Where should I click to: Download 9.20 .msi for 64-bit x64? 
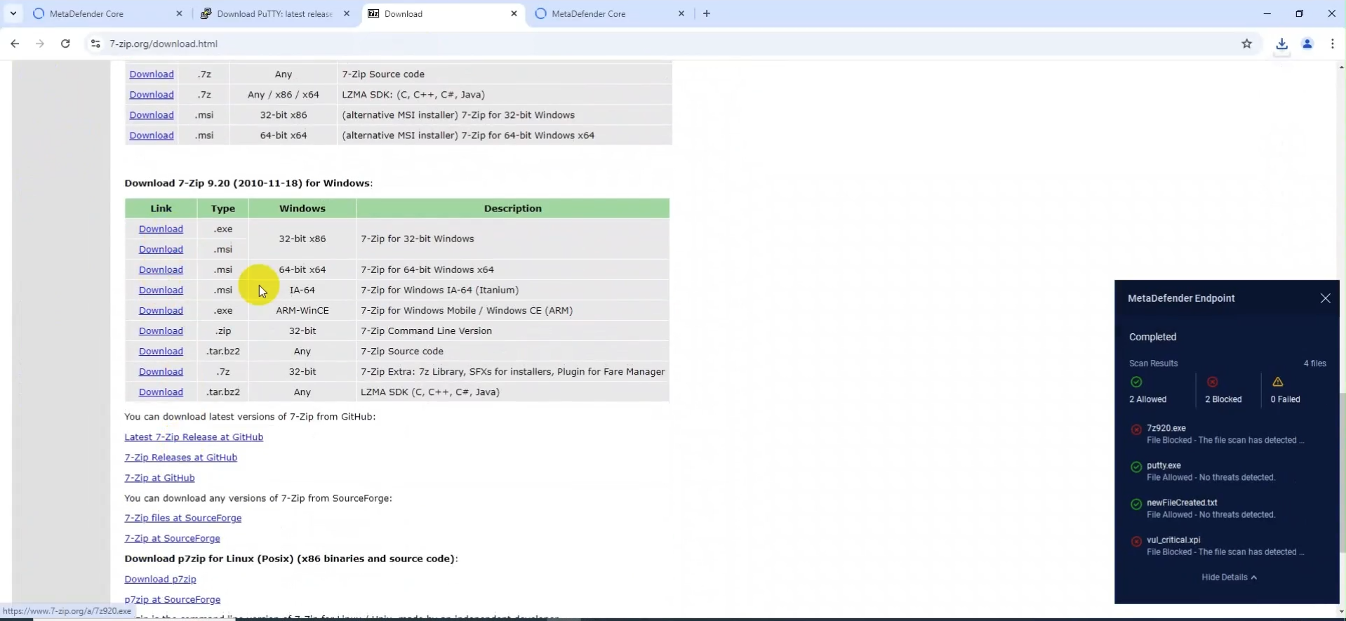(x=161, y=269)
